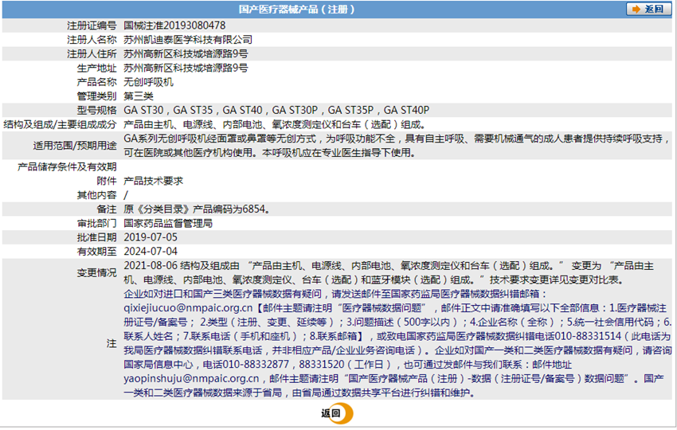Click the 备注 value mentioning 6854
677x430 pixels.
coord(198,209)
